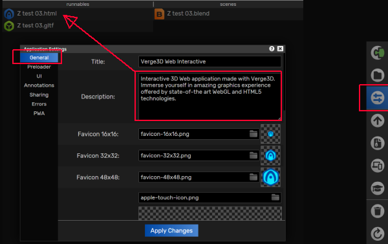Switch to the Preloader tab
The height and width of the screenshot is (244, 388).
click(x=39, y=67)
